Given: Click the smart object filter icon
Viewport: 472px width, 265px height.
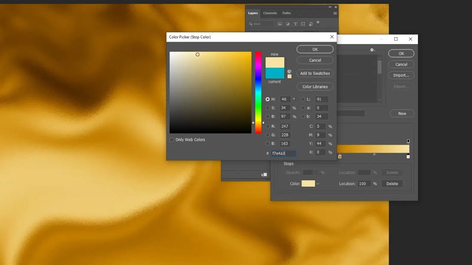Looking at the screenshot, I should pyautogui.click(x=311, y=24).
